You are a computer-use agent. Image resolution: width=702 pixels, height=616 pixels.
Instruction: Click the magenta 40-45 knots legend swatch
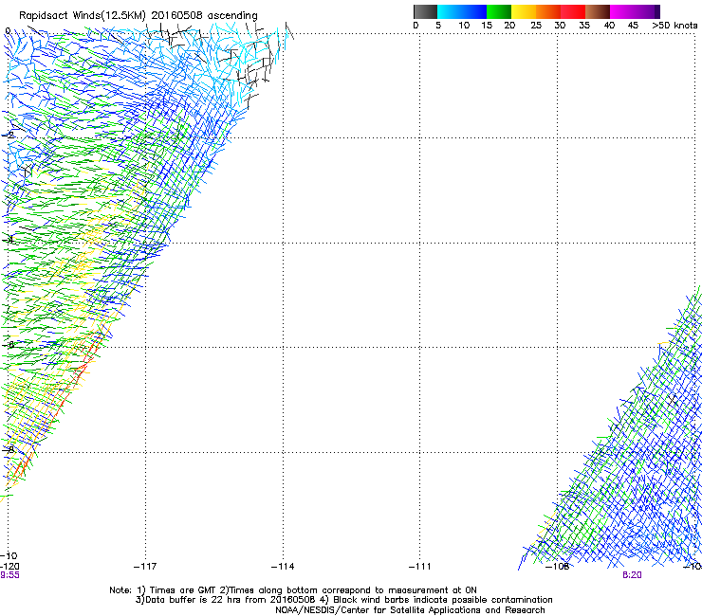click(622, 11)
